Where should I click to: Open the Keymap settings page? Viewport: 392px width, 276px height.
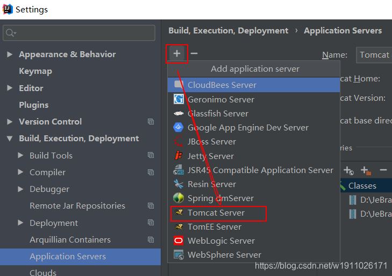(35, 71)
